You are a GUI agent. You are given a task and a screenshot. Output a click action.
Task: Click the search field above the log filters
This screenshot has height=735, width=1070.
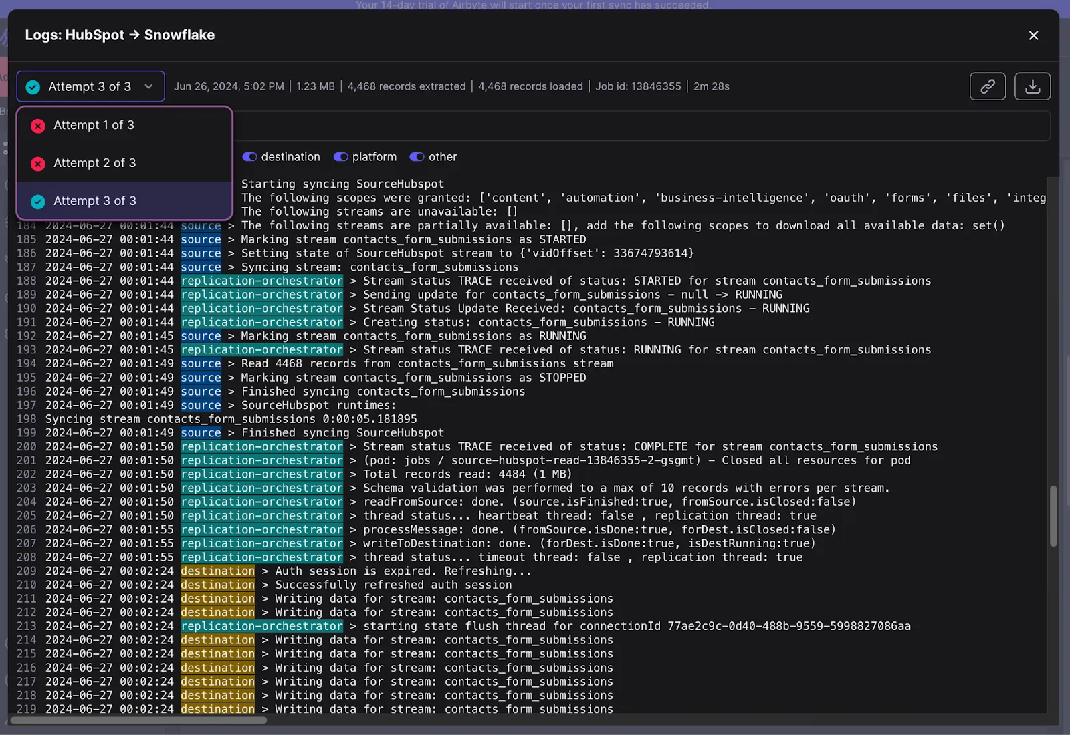[x=641, y=126]
